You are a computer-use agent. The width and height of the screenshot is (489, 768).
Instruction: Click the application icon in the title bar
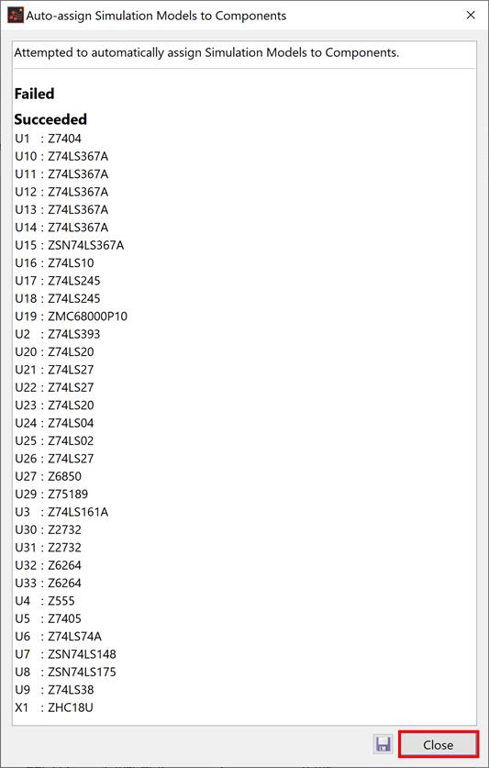(x=16, y=16)
